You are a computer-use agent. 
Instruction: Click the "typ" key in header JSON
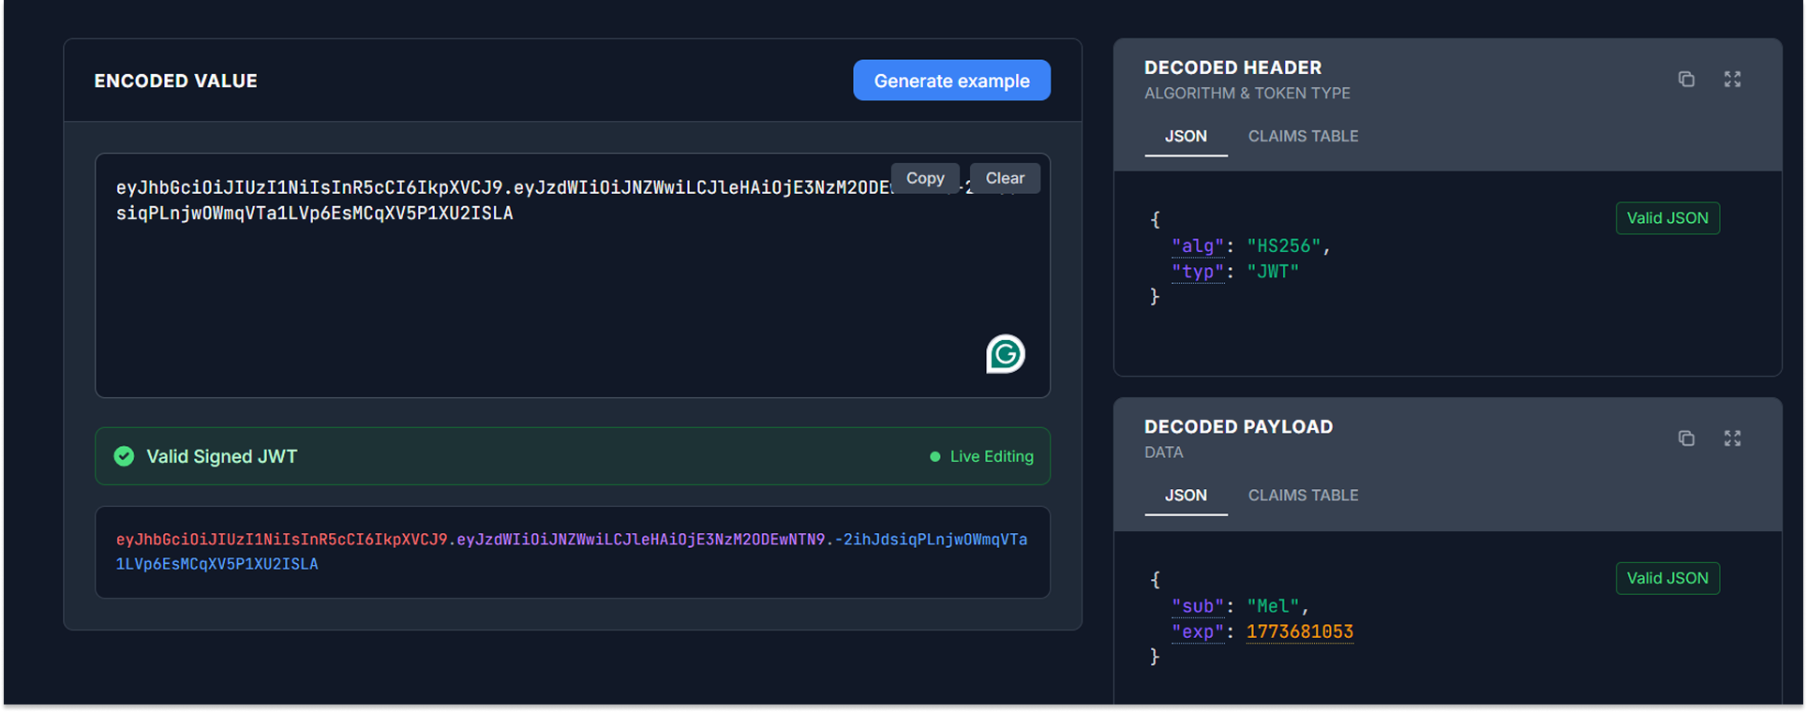[1198, 272]
